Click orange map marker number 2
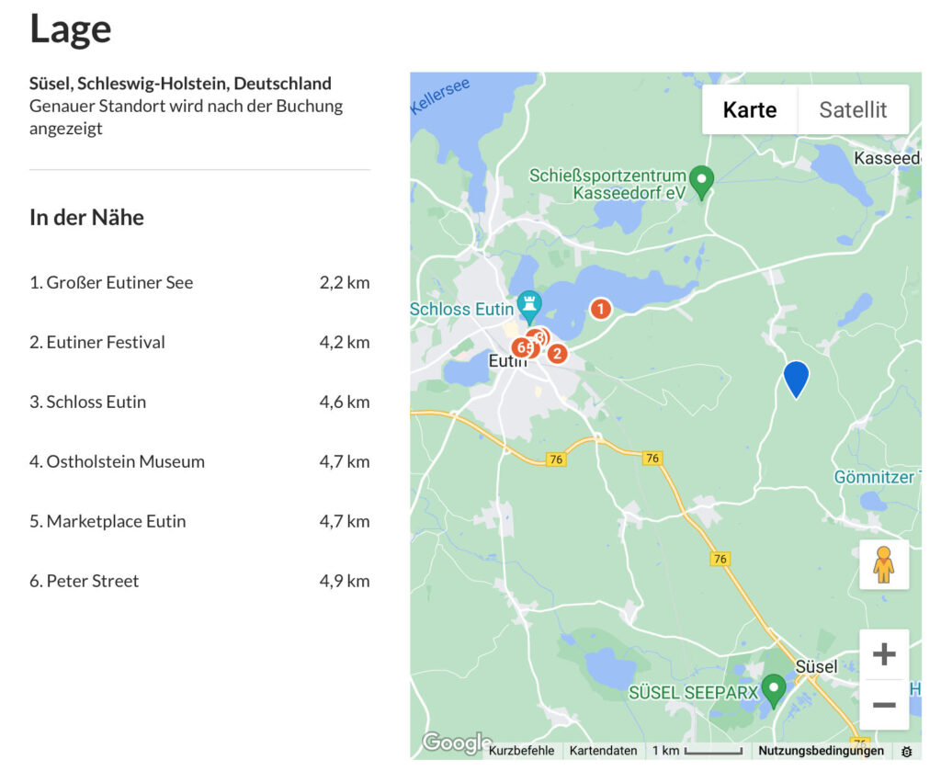The height and width of the screenshot is (771, 941). 557,353
